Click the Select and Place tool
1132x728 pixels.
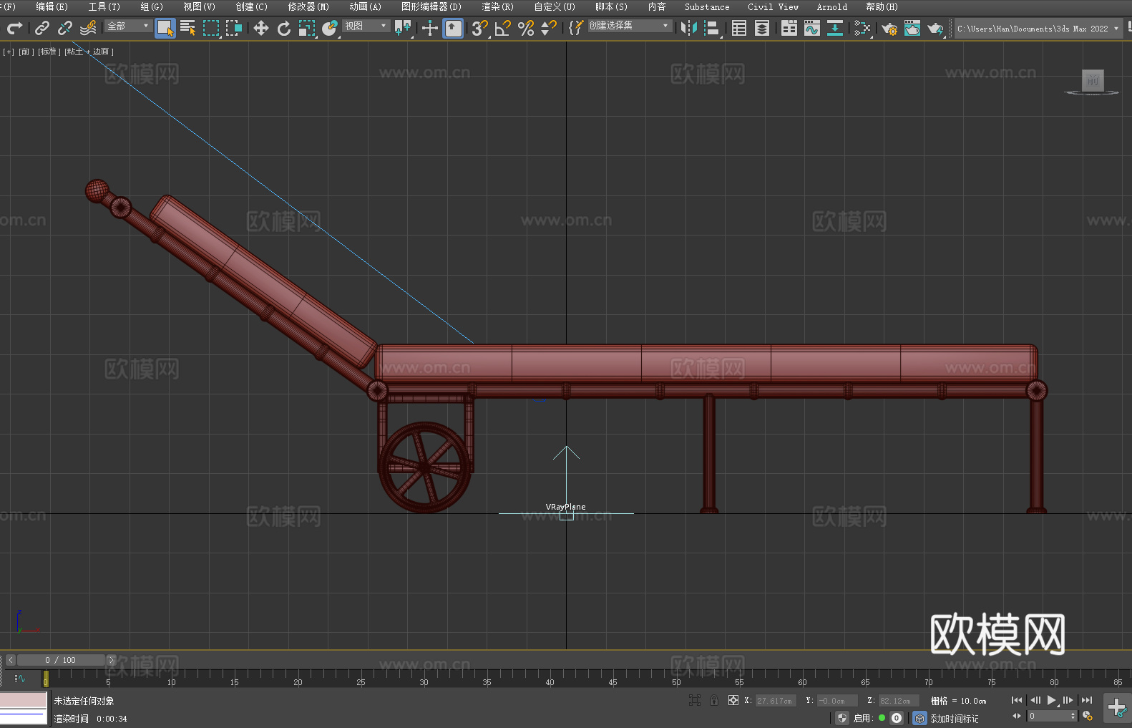pyautogui.click(x=329, y=28)
